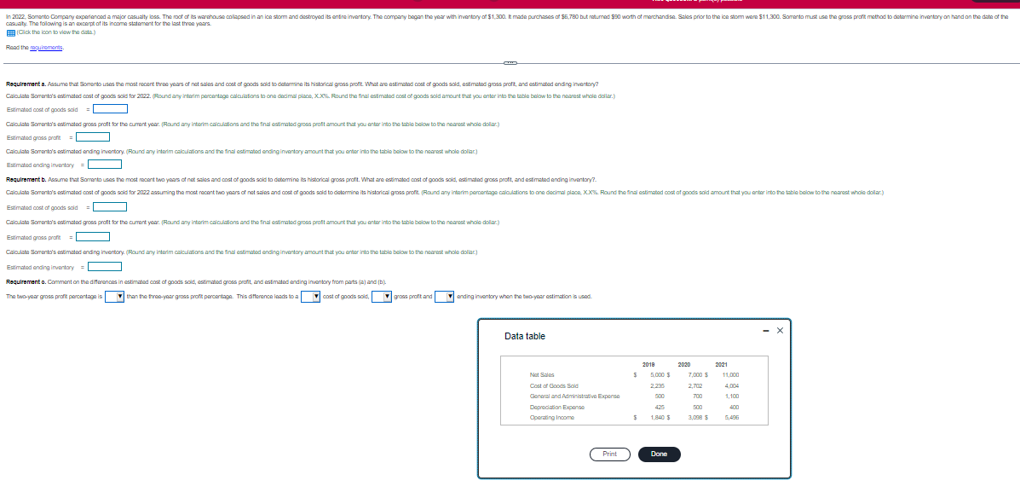
Task: Click the 1,840 operating income value
Action: pyautogui.click(x=657, y=417)
